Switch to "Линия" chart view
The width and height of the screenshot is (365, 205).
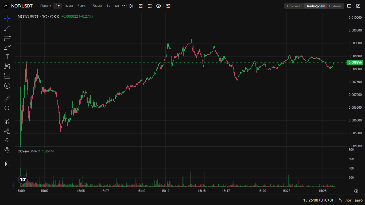(x=46, y=6)
